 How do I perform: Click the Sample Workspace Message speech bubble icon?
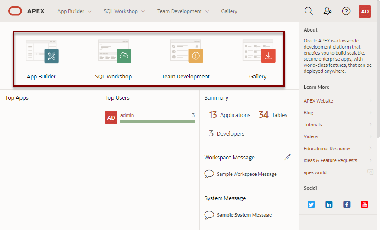coord(209,174)
